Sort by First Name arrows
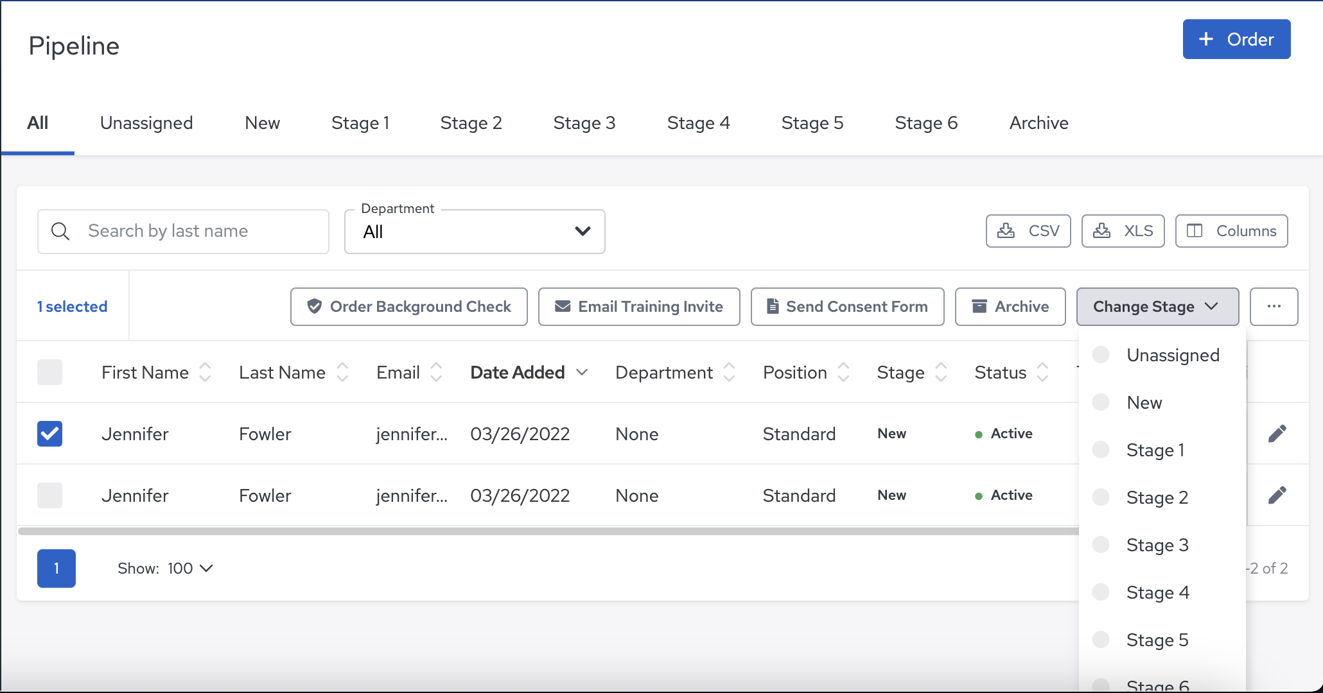Image resolution: width=1323 pixels, height=693 pixels. 205,372
